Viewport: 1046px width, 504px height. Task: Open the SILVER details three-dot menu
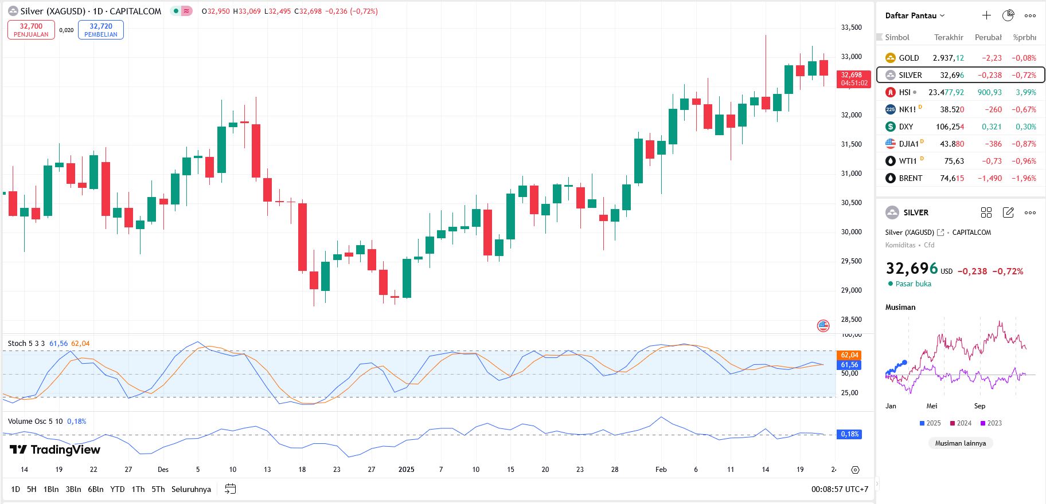(1030, 212)
